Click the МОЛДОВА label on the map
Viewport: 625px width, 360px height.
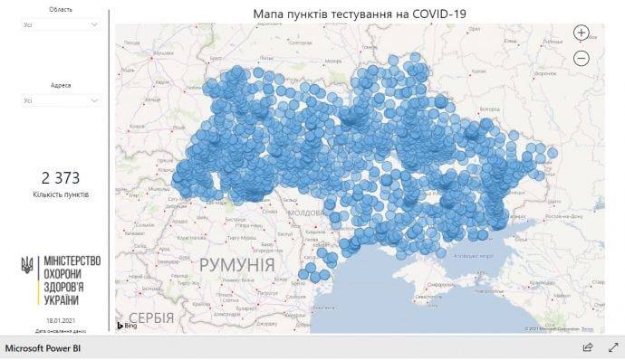click(x=306, y=213)
